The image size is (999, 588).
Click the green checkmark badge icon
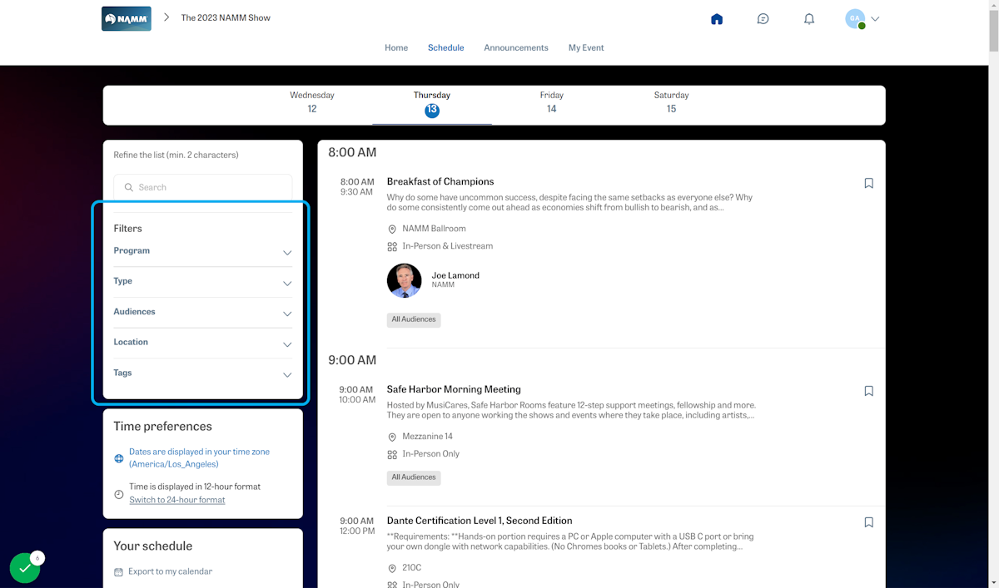tap(25, 567)
